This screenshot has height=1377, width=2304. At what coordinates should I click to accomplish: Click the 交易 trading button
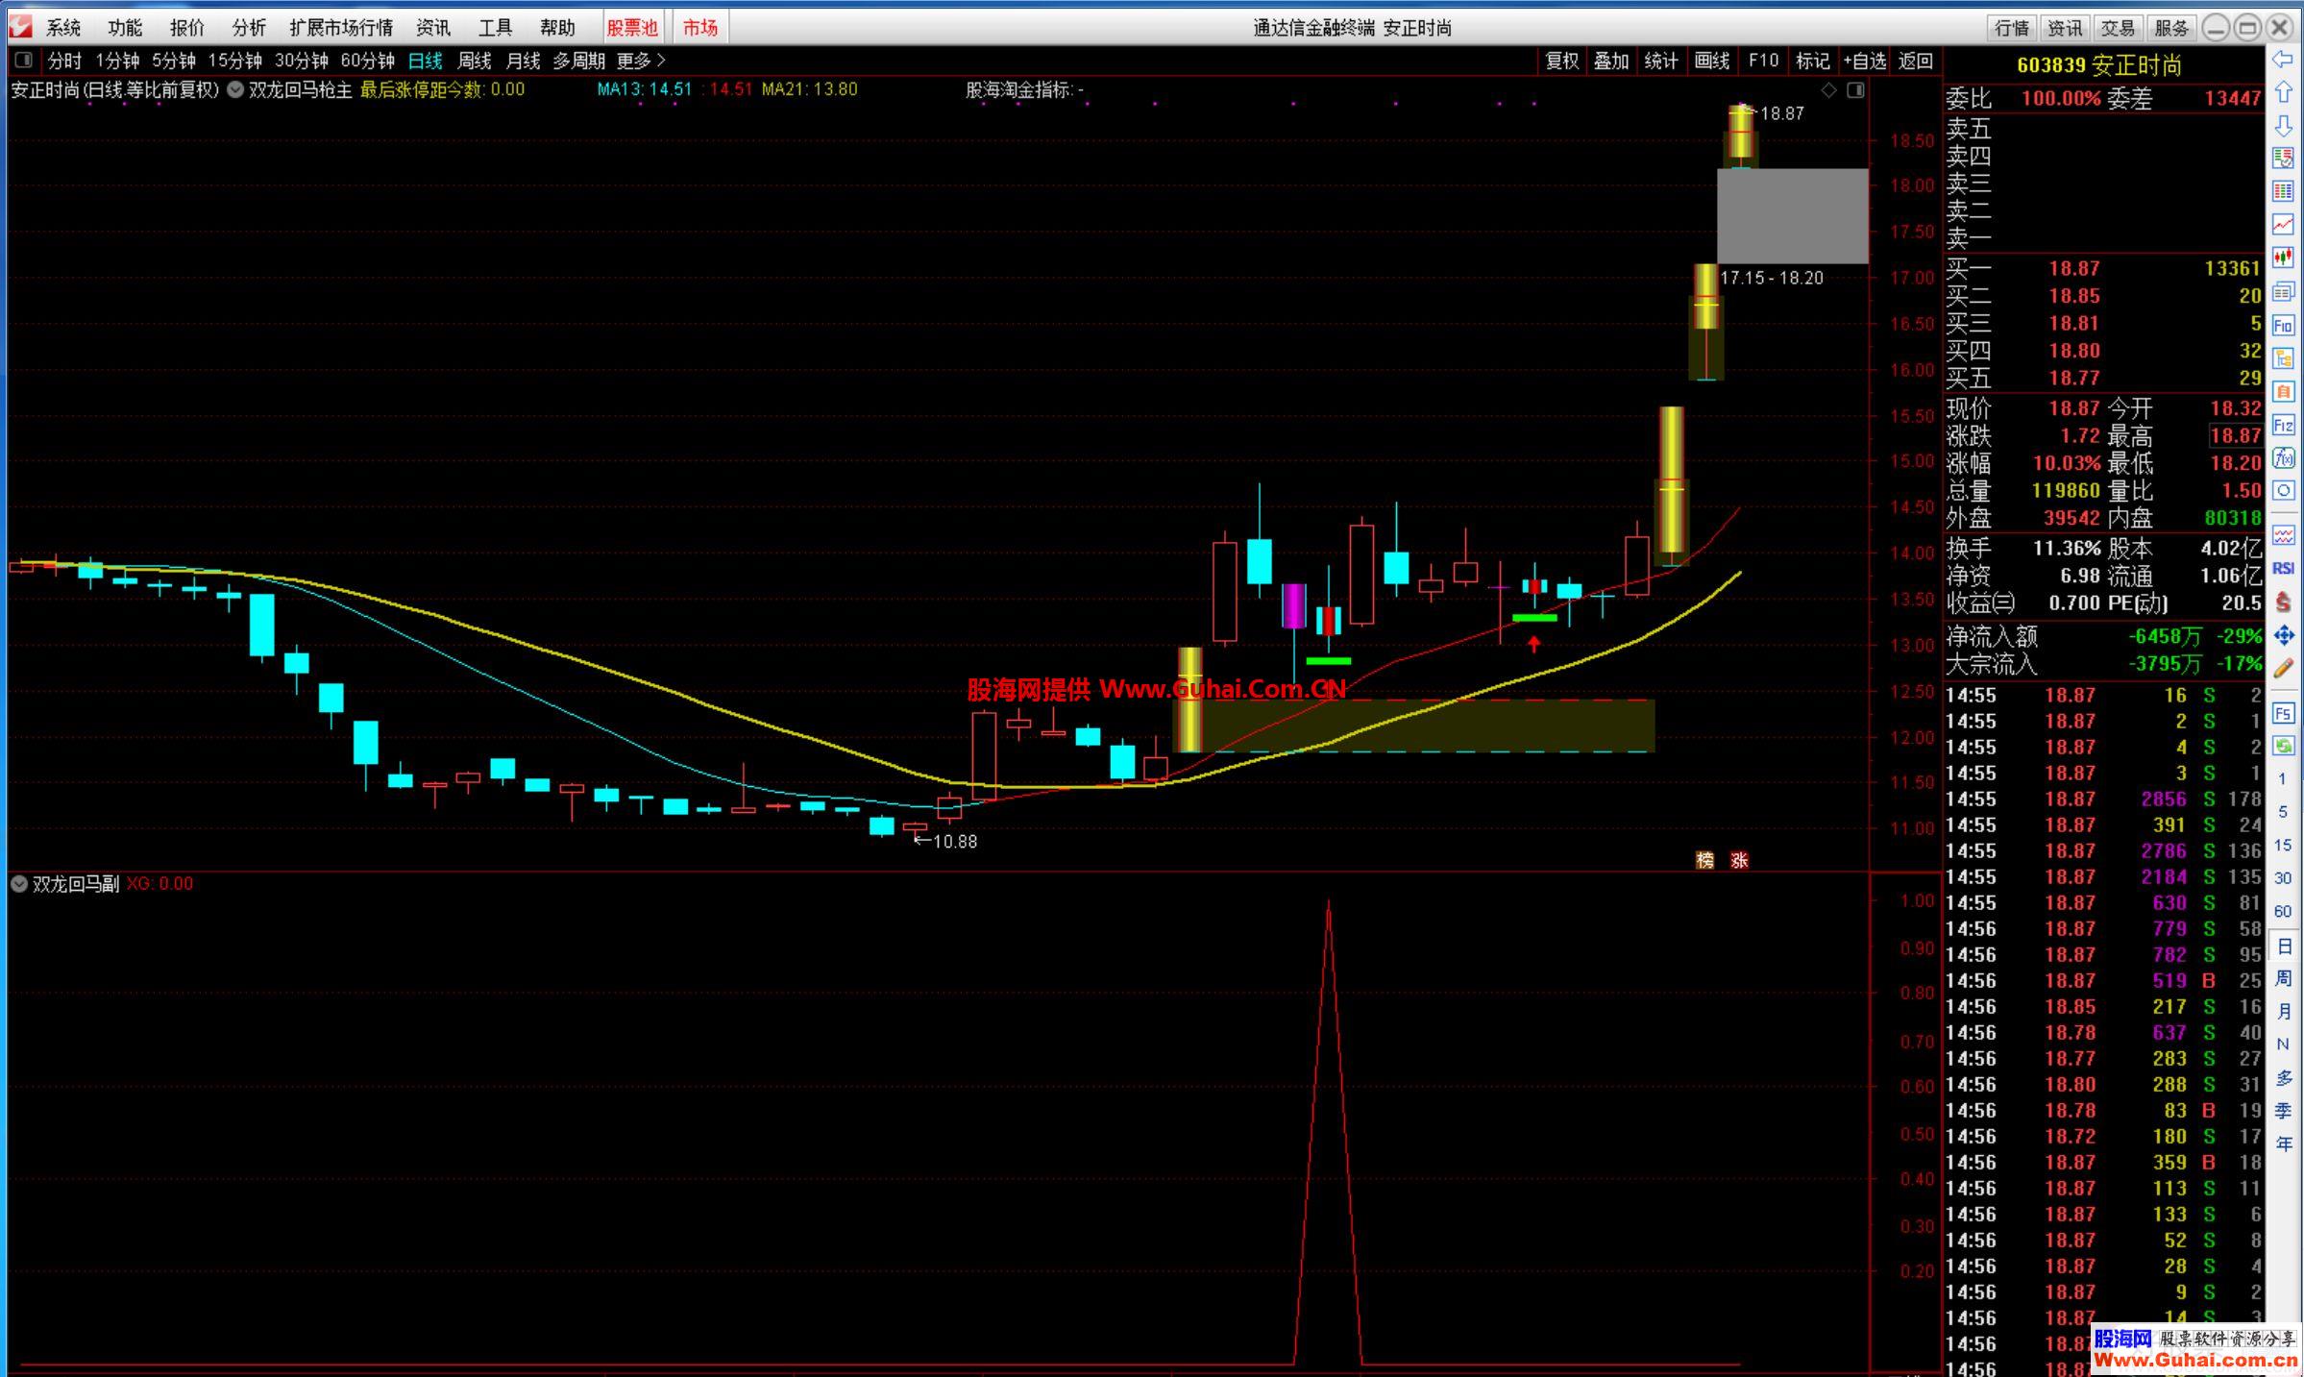tap(2118, 28)
